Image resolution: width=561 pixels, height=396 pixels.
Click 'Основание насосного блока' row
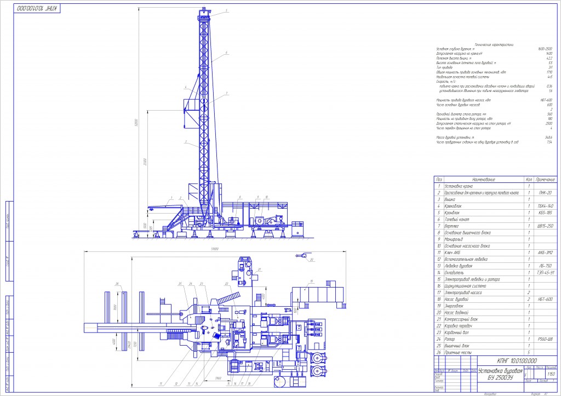467,246
